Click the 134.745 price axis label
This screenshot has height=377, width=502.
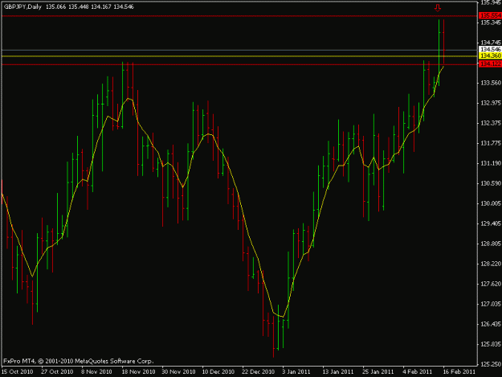coord(491,43)
